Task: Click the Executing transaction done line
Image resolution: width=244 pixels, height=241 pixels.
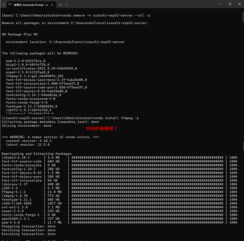Action: click(29, 234)
